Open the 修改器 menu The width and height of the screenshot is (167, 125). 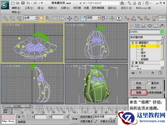[x=77, y=8]
